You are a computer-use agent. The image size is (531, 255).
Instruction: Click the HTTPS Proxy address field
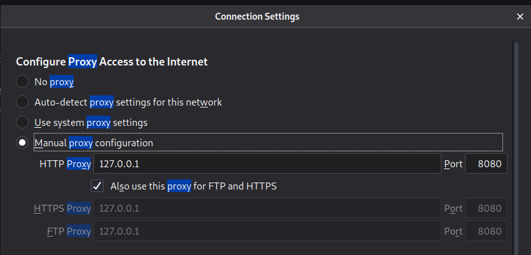click(x=267, y=209)
